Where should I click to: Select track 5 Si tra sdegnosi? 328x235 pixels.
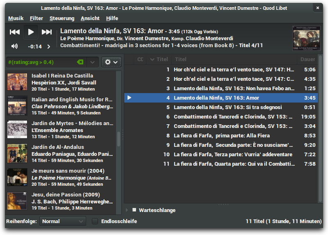click(x=221, y=107)
